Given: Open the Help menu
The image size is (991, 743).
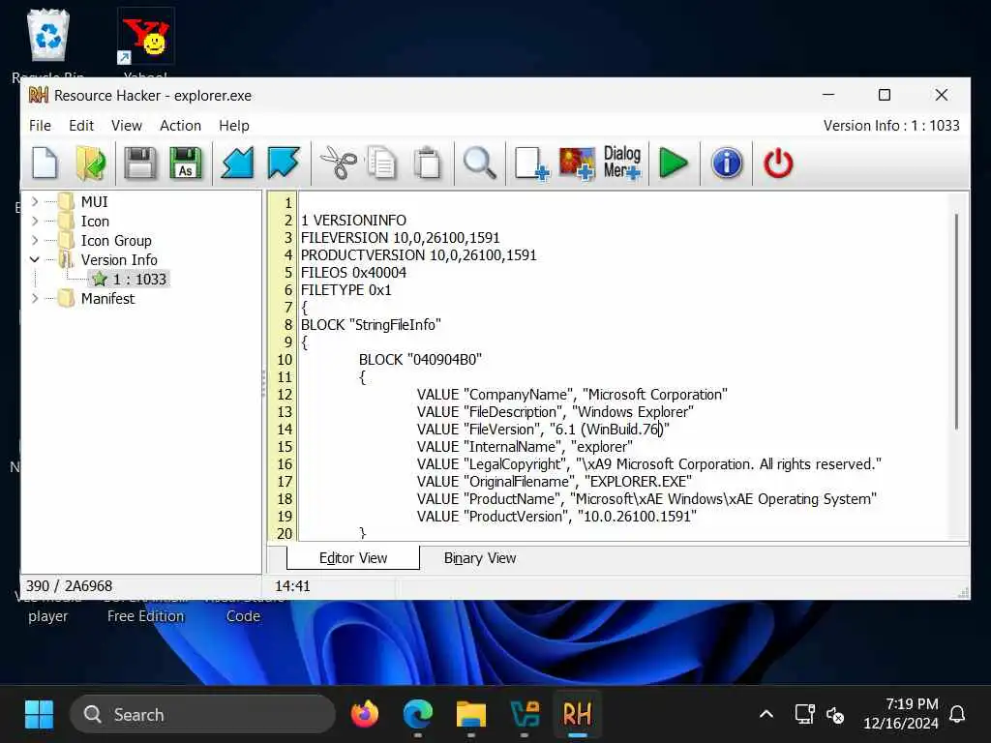Looking at the screenshot, I should tap(234, 126).
